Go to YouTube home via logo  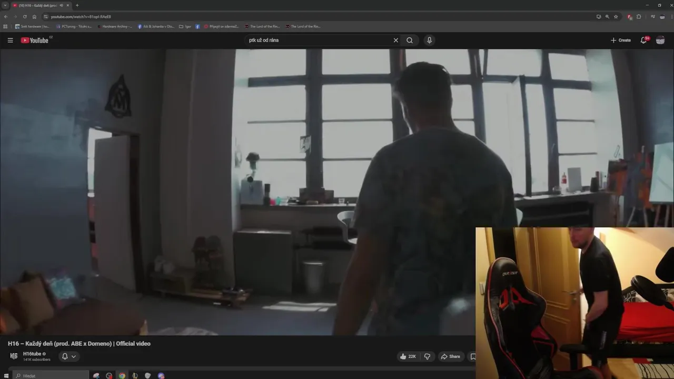pos(35,40)
